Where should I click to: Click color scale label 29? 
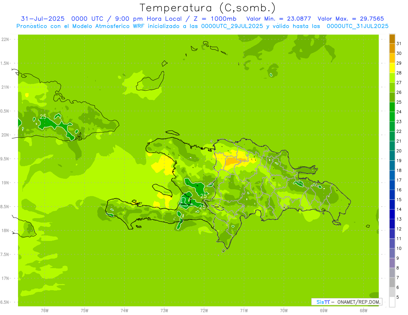(399, 63)
